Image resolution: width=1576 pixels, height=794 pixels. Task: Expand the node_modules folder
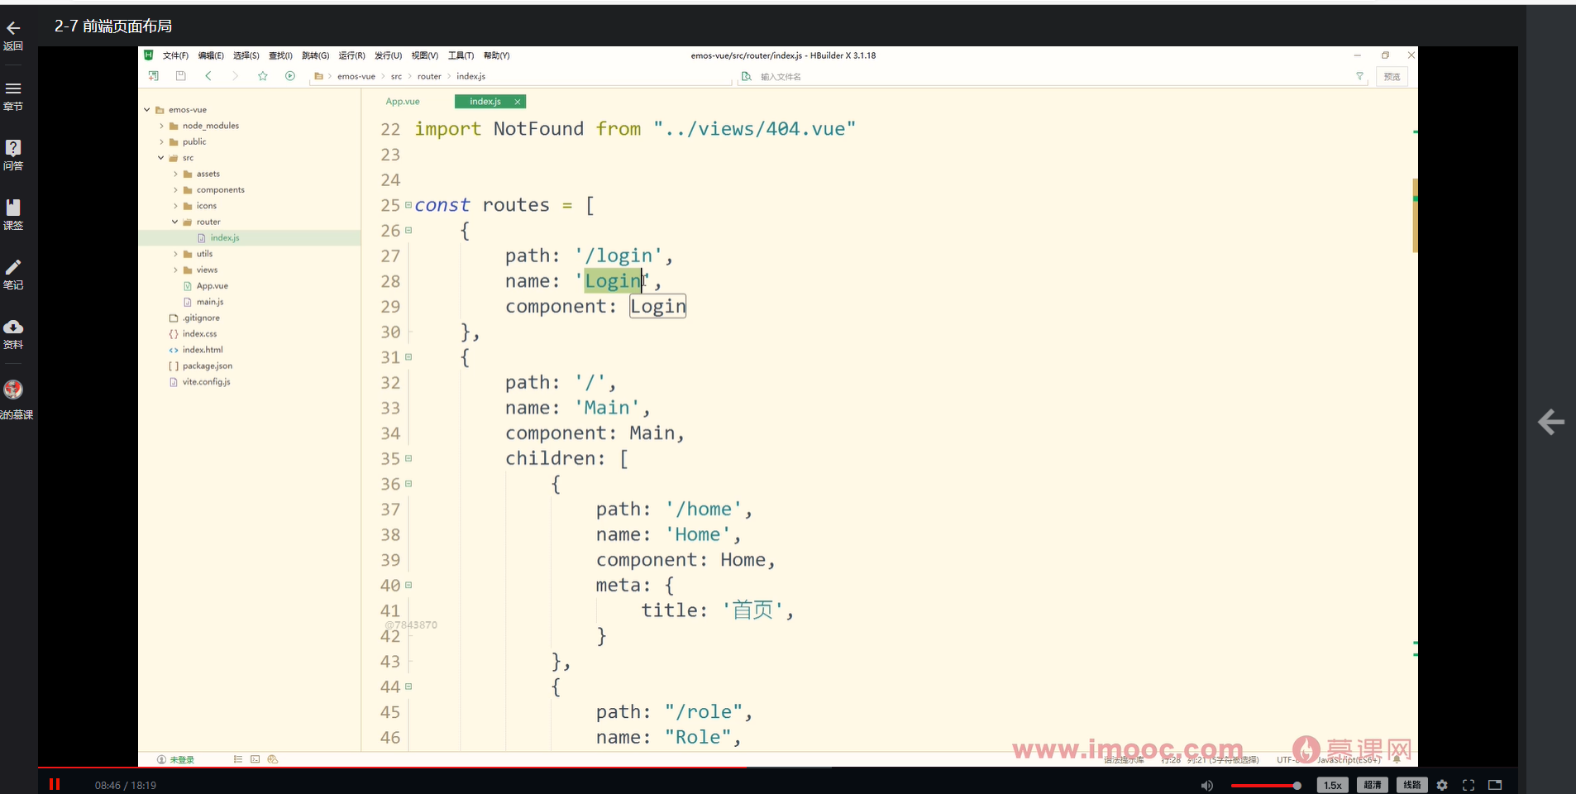(161, 126)
